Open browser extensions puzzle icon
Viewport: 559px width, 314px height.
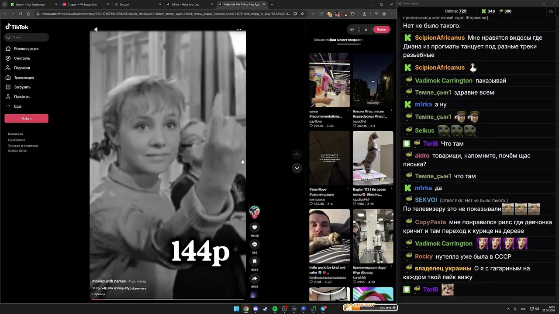(352, 14)
